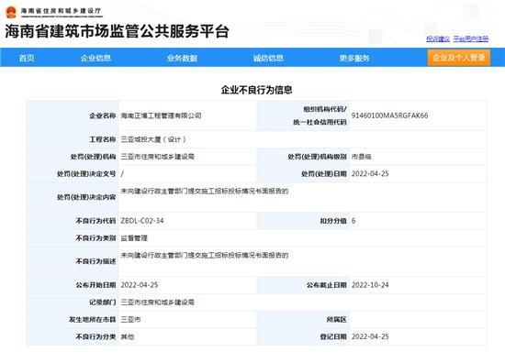
Task: Click the 市县级 value
Action: pos(362,157)
